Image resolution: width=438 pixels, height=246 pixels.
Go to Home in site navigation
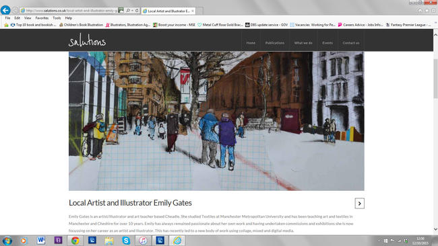251,43
